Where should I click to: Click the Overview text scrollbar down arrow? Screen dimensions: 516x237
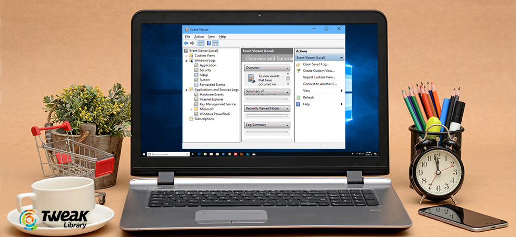(x=288, y=84)
